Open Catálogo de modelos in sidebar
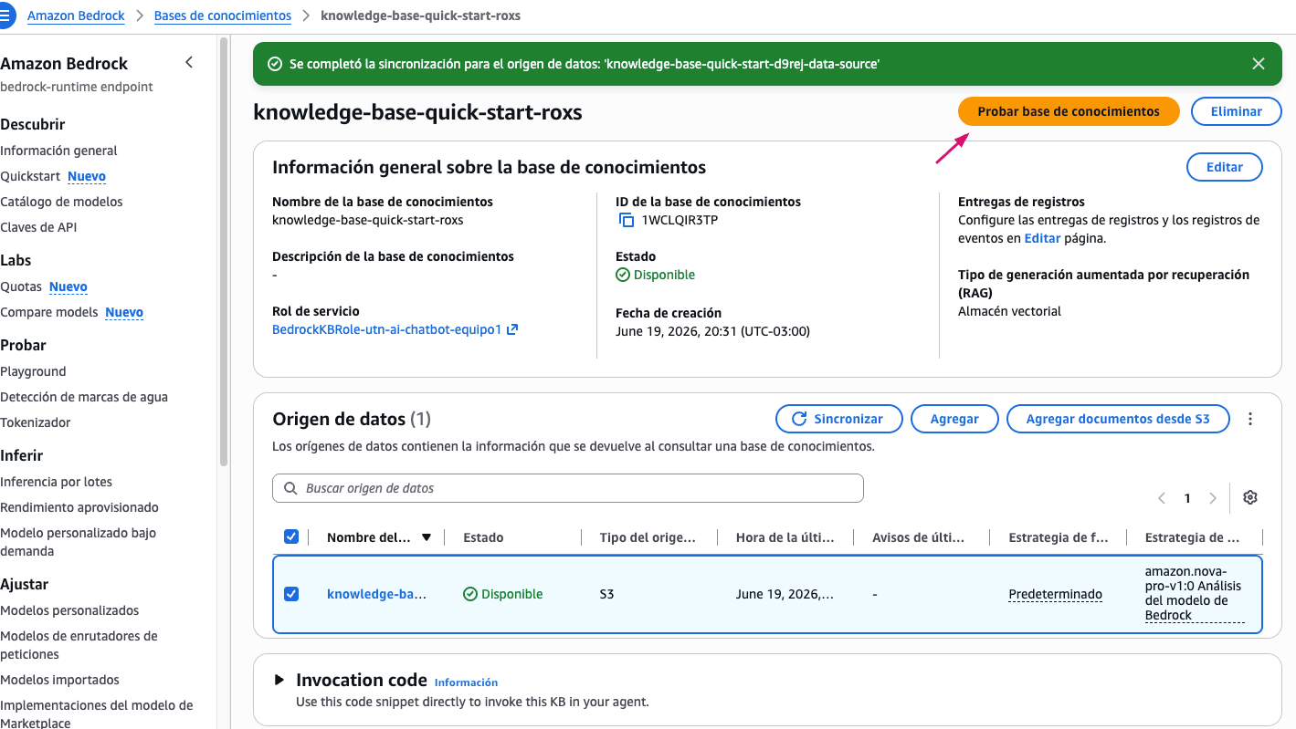 pos(61,202)
